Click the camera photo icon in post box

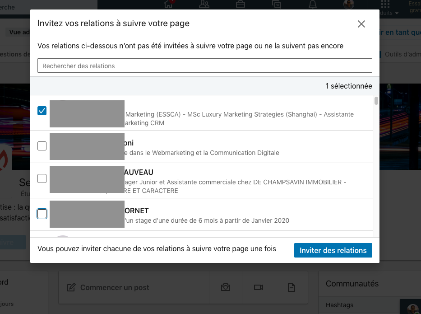[x=226, y=287]
